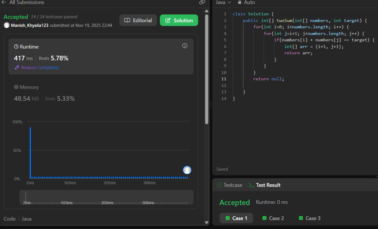378x229 pixels.
Task: Click the user avatar marker on chart
Action: 187,170
